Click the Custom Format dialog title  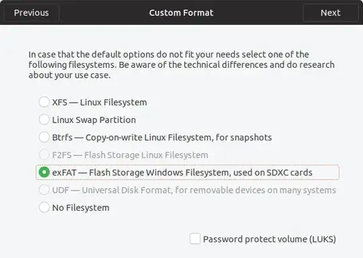[x=182, y=13]
